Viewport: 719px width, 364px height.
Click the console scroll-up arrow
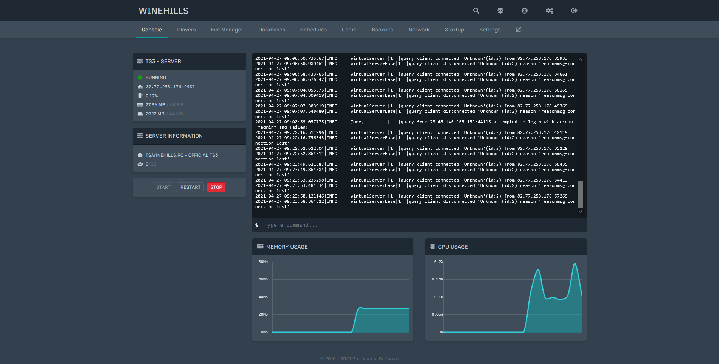tap(580, 59)
